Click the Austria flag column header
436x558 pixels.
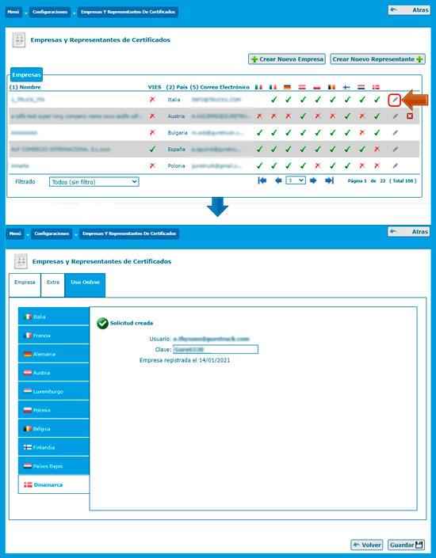(x=302, y=87)
